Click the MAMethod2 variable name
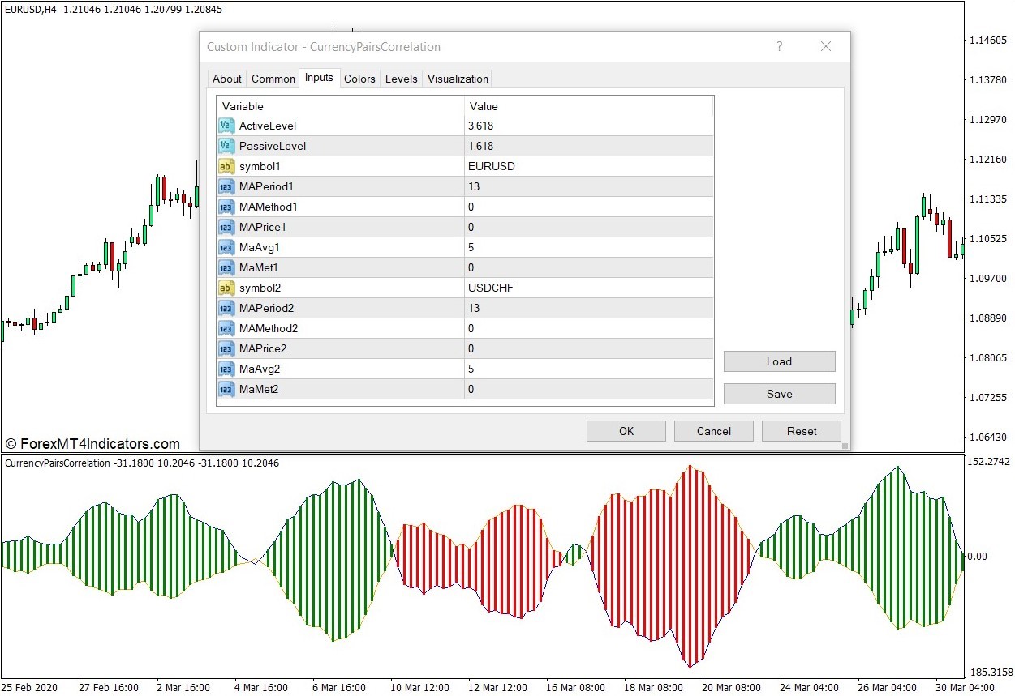This screenshot has width=1015, height=696. point(269,328)
